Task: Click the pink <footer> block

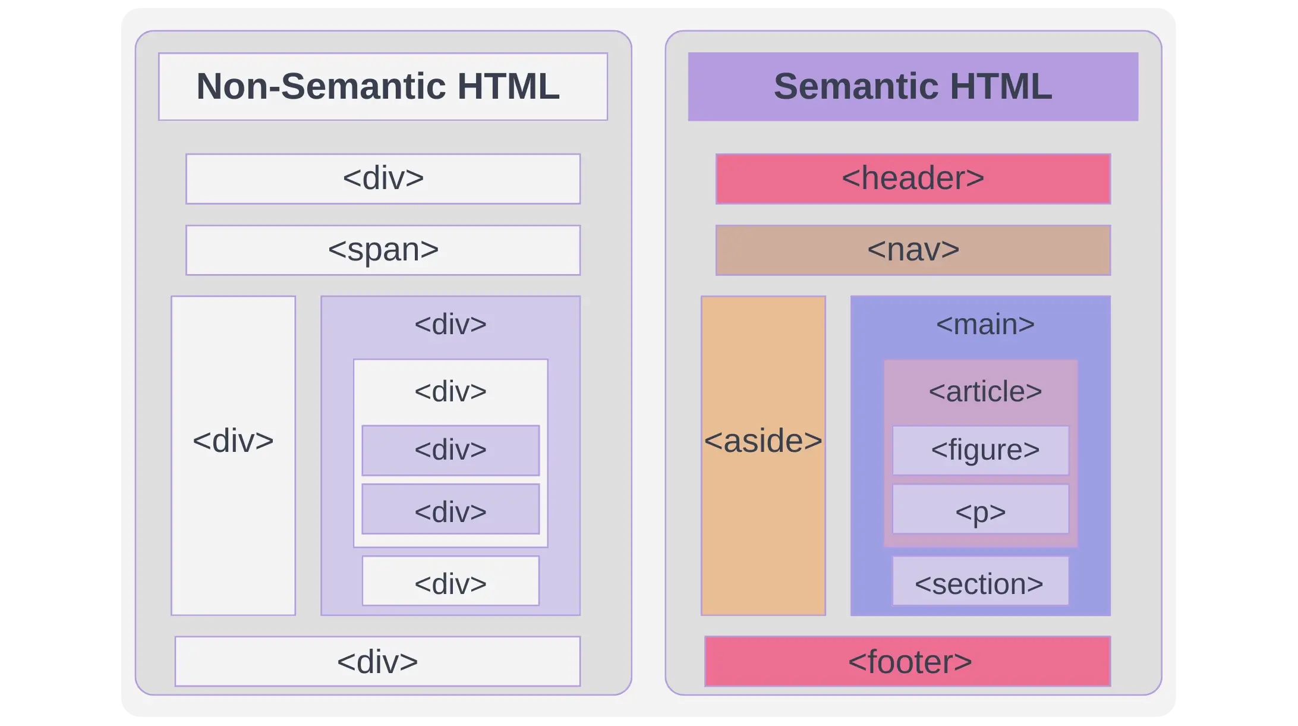Action: click(x=908, y=661)
